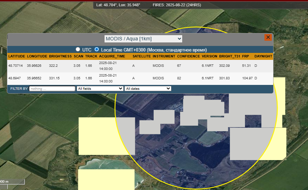Click the DAYNIGHT column header

click(263, 56)
